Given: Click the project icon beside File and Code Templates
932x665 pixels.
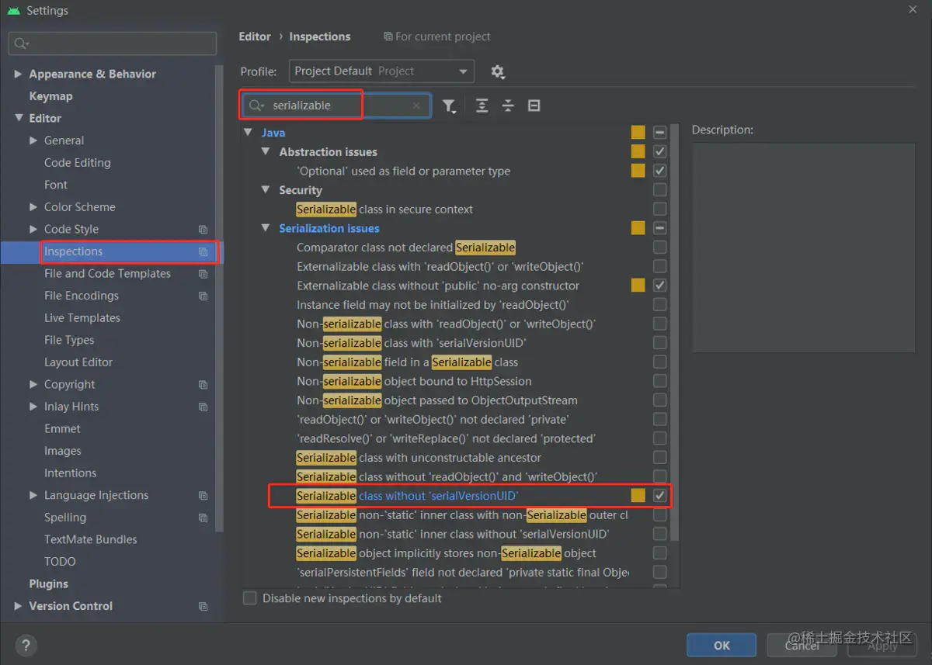Looking at the screenshot, I should (x=203, y=274).
